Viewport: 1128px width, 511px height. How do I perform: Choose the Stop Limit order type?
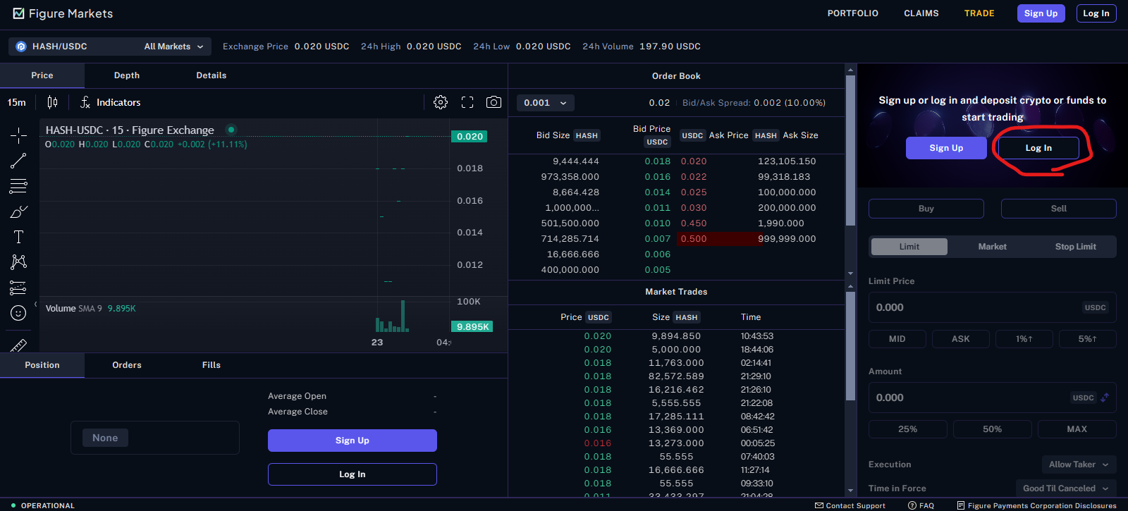1076,247
